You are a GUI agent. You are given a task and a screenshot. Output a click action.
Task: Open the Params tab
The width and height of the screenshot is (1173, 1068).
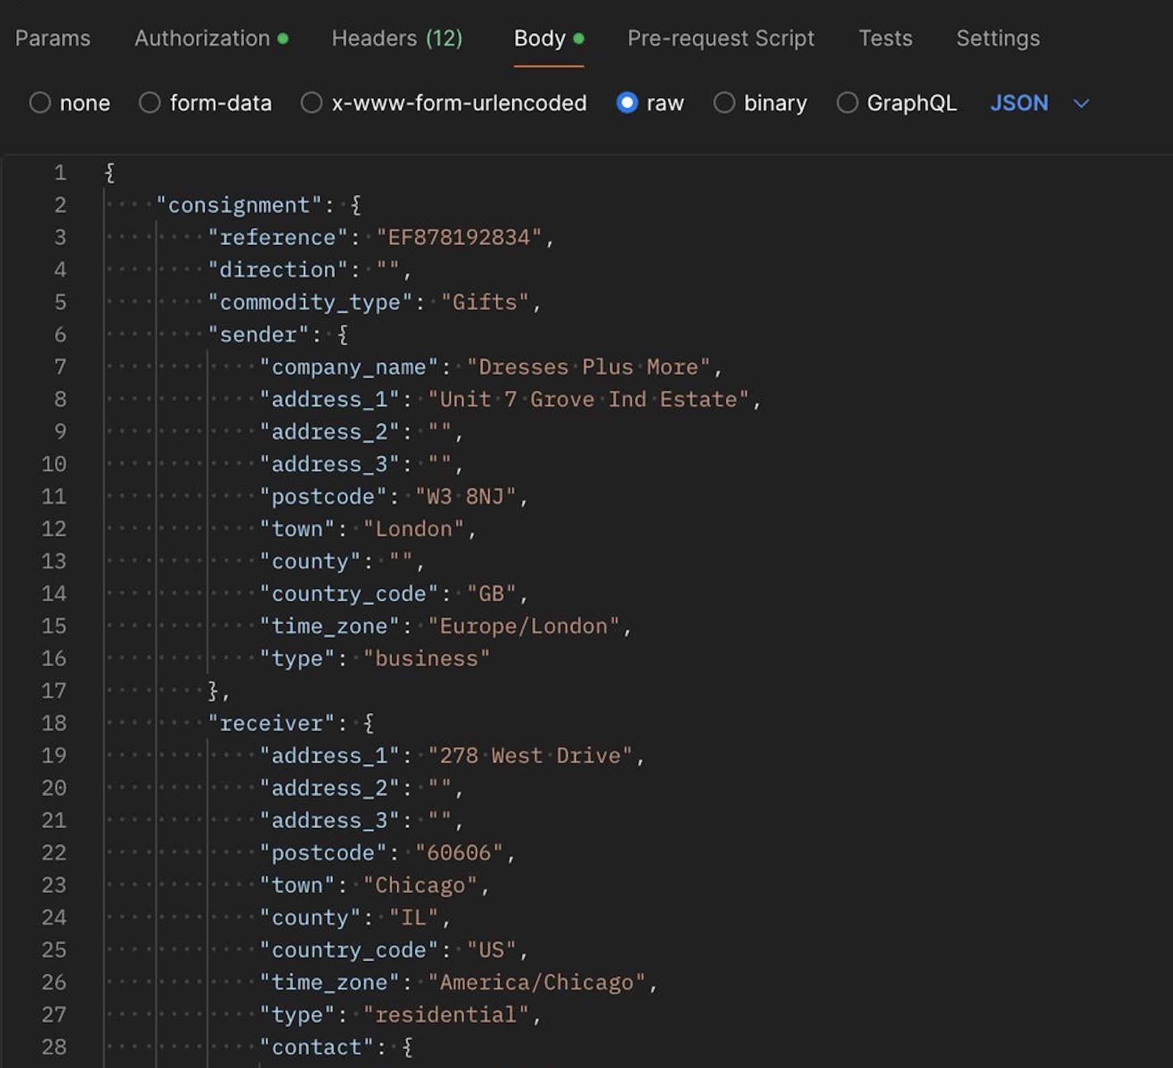tap(52, 38)
